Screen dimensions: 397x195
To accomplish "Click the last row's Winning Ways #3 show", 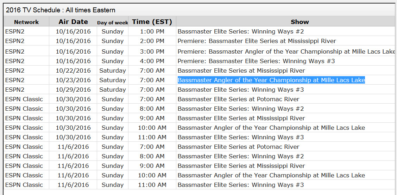I will 240,185.
